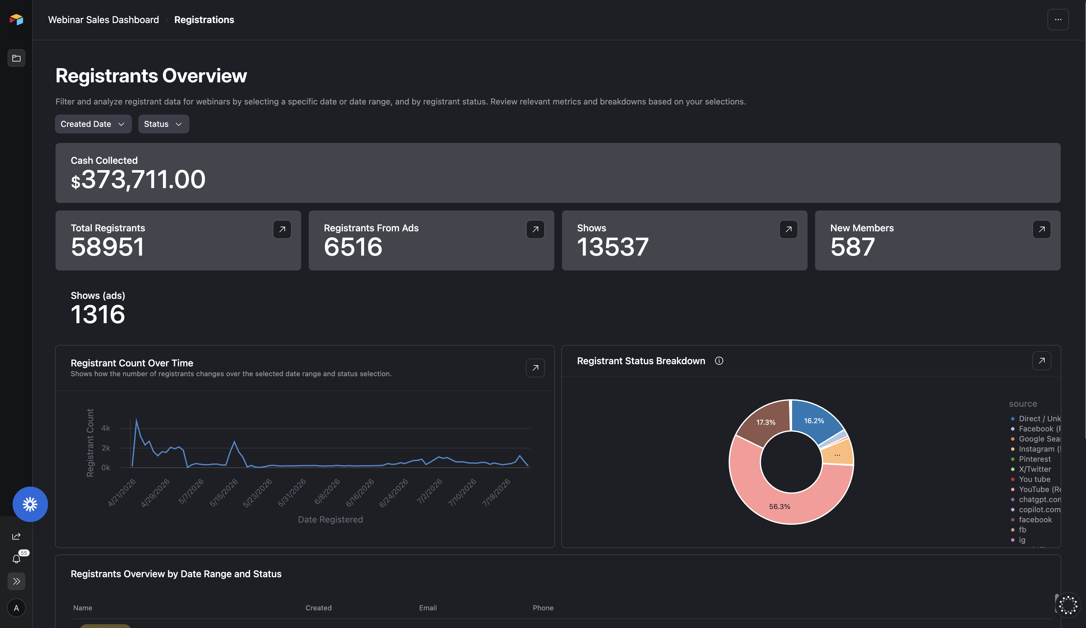The height and width of the screenshot is (628, 1086).
Task: Expand sidebar with double chevron icon
Action: [x=16, y=581]
